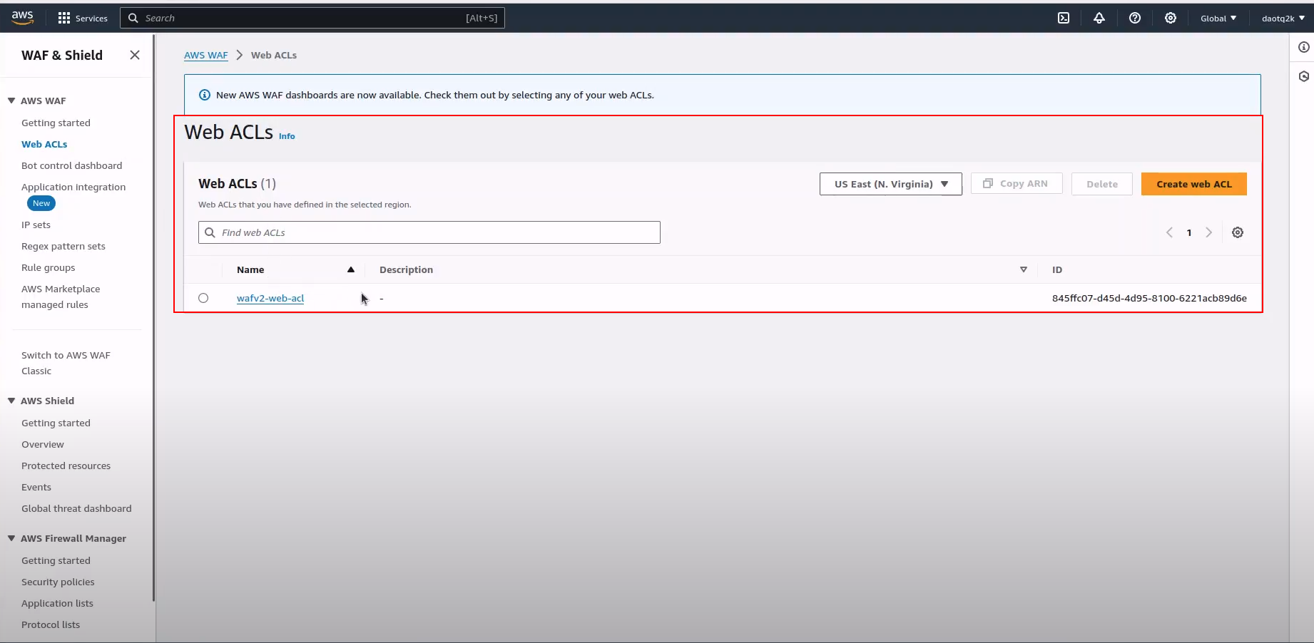Open Getting started under AWS Shield
The image size is (1314, 643).
(56, 423)
